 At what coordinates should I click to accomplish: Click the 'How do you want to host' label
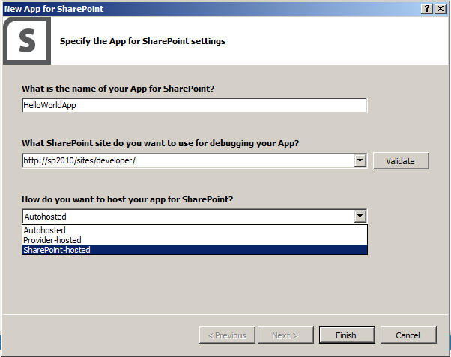127,199
